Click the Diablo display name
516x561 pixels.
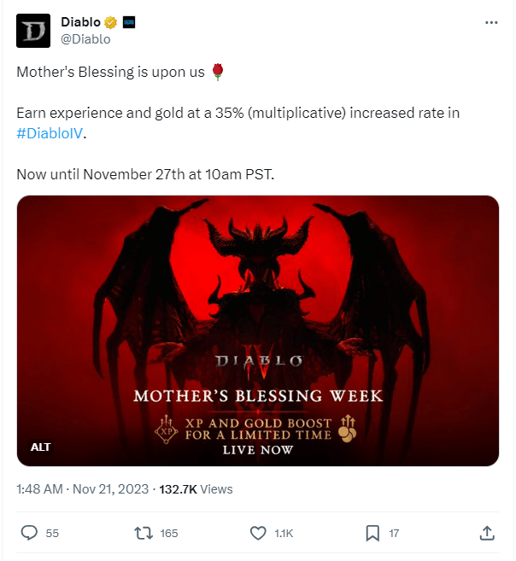click(x=80, y=22)
